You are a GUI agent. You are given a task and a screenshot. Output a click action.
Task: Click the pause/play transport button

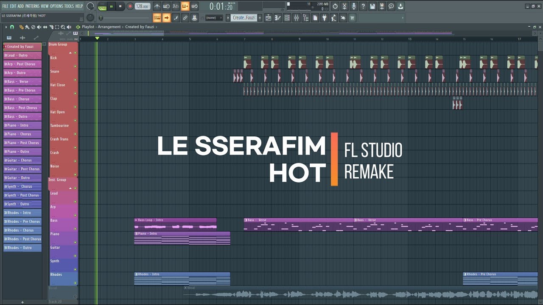(x=112, y=6)
